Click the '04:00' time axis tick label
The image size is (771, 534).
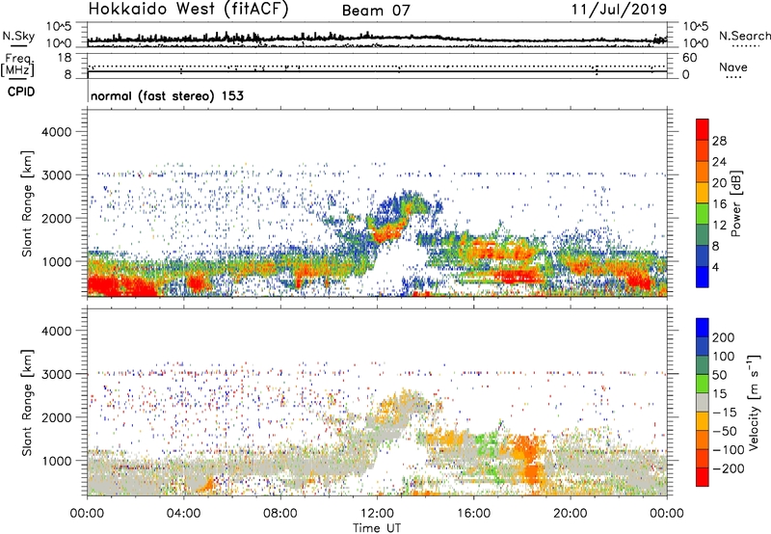[183, 514]
